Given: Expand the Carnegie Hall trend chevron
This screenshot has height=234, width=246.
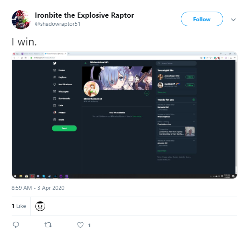Looking at the screenshot, I should click(194, 105).
